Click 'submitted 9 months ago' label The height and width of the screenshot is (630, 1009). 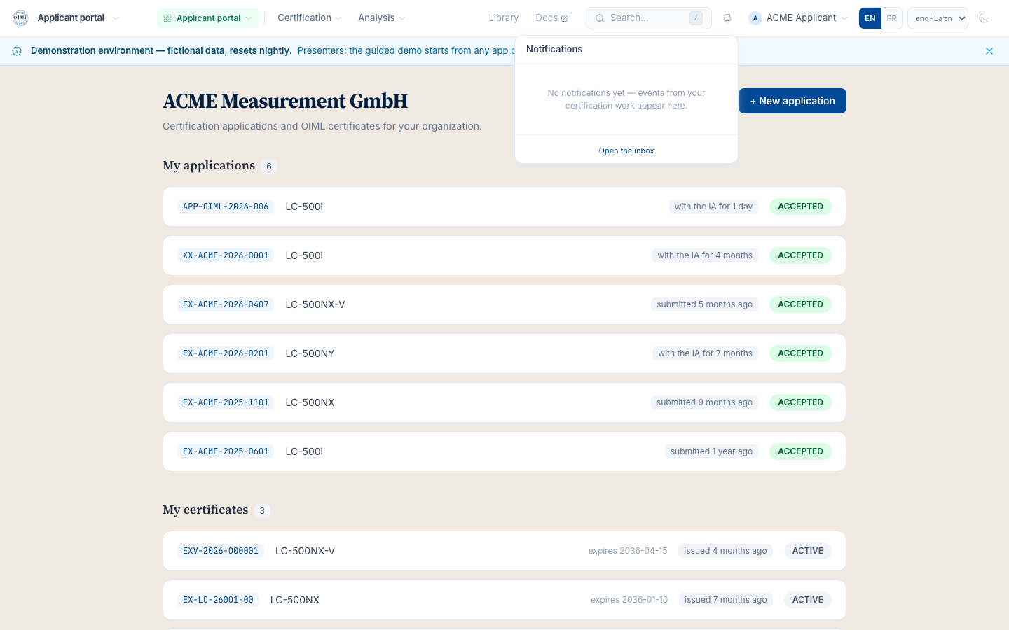704,402
